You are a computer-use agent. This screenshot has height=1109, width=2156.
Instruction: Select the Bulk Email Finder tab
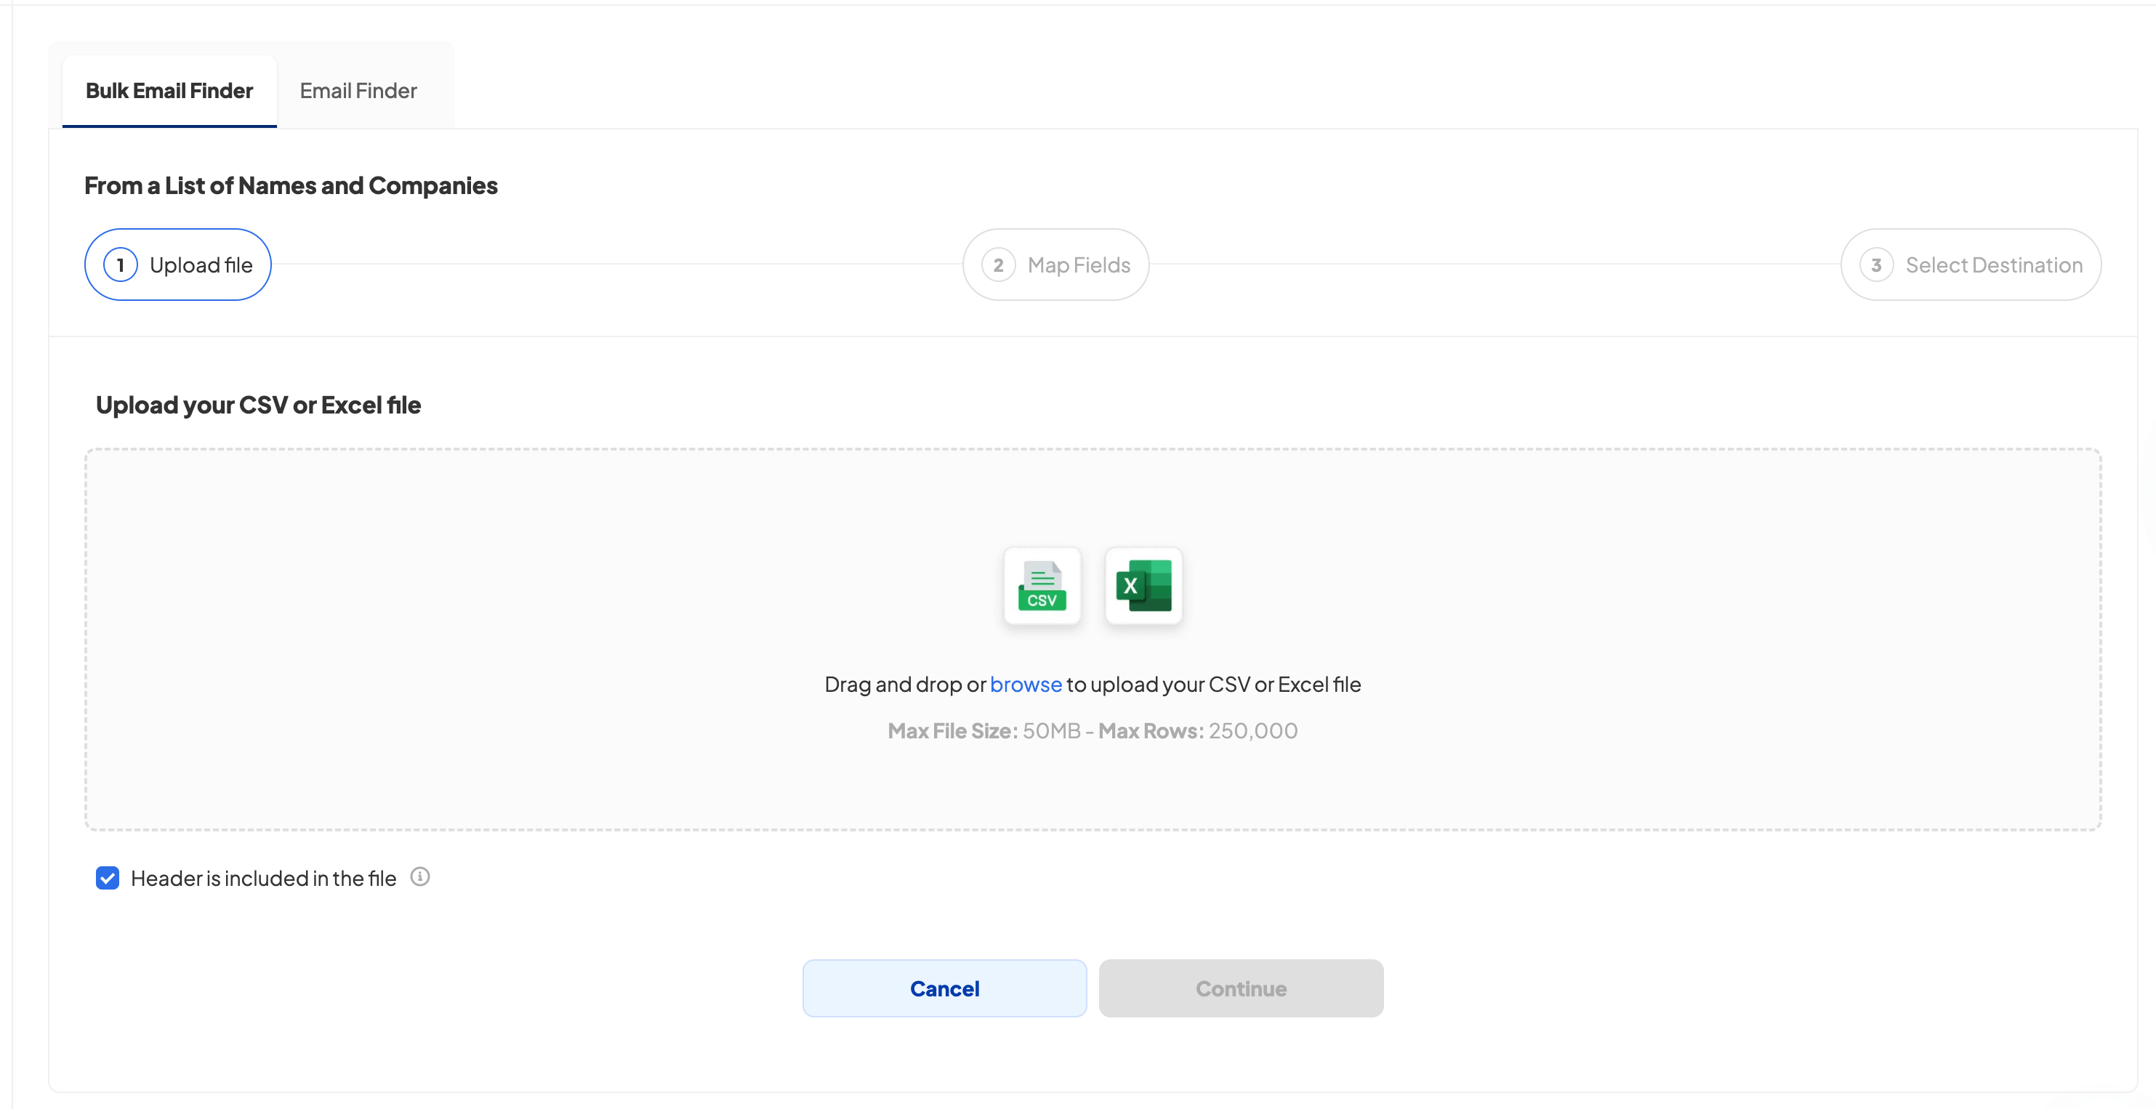tap(169, 90)
